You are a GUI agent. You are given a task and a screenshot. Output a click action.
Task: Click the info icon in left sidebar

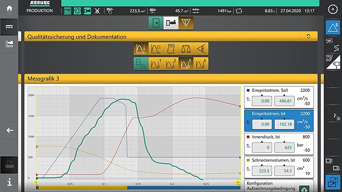(x=9, y=182)
